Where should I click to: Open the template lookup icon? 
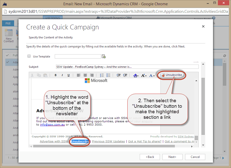104,57
